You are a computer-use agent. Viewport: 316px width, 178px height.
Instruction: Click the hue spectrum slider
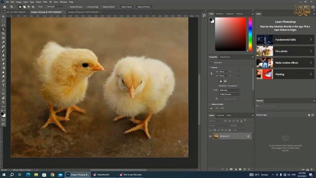(x=250, y=34)
